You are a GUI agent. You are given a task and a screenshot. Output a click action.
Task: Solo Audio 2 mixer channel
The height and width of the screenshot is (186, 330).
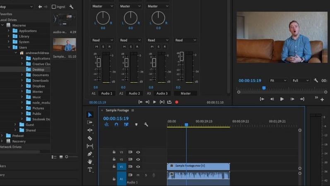pyautogui.click(x=131, y=47)
